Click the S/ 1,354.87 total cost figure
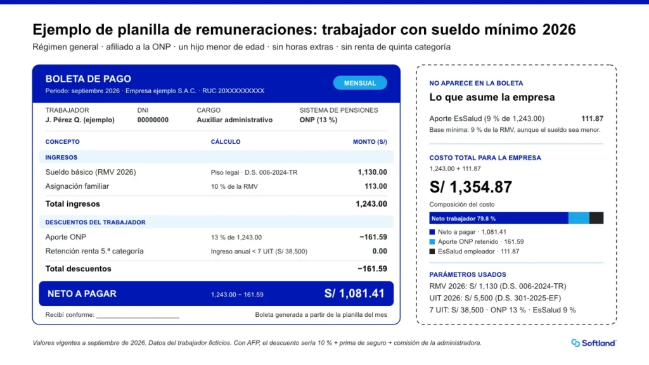This screenshot has height=365, width=649. tap(471, 187)
